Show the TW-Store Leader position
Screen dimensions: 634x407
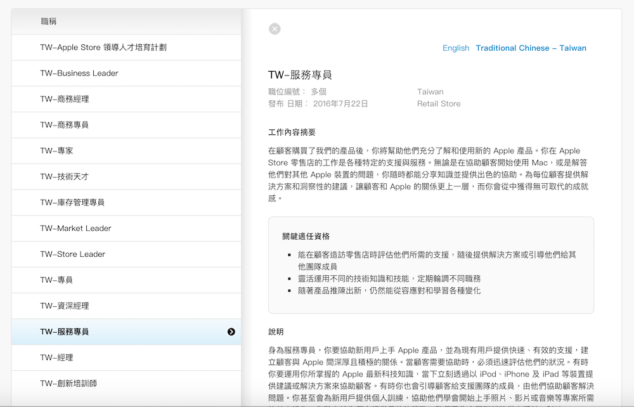pos(73,254)
